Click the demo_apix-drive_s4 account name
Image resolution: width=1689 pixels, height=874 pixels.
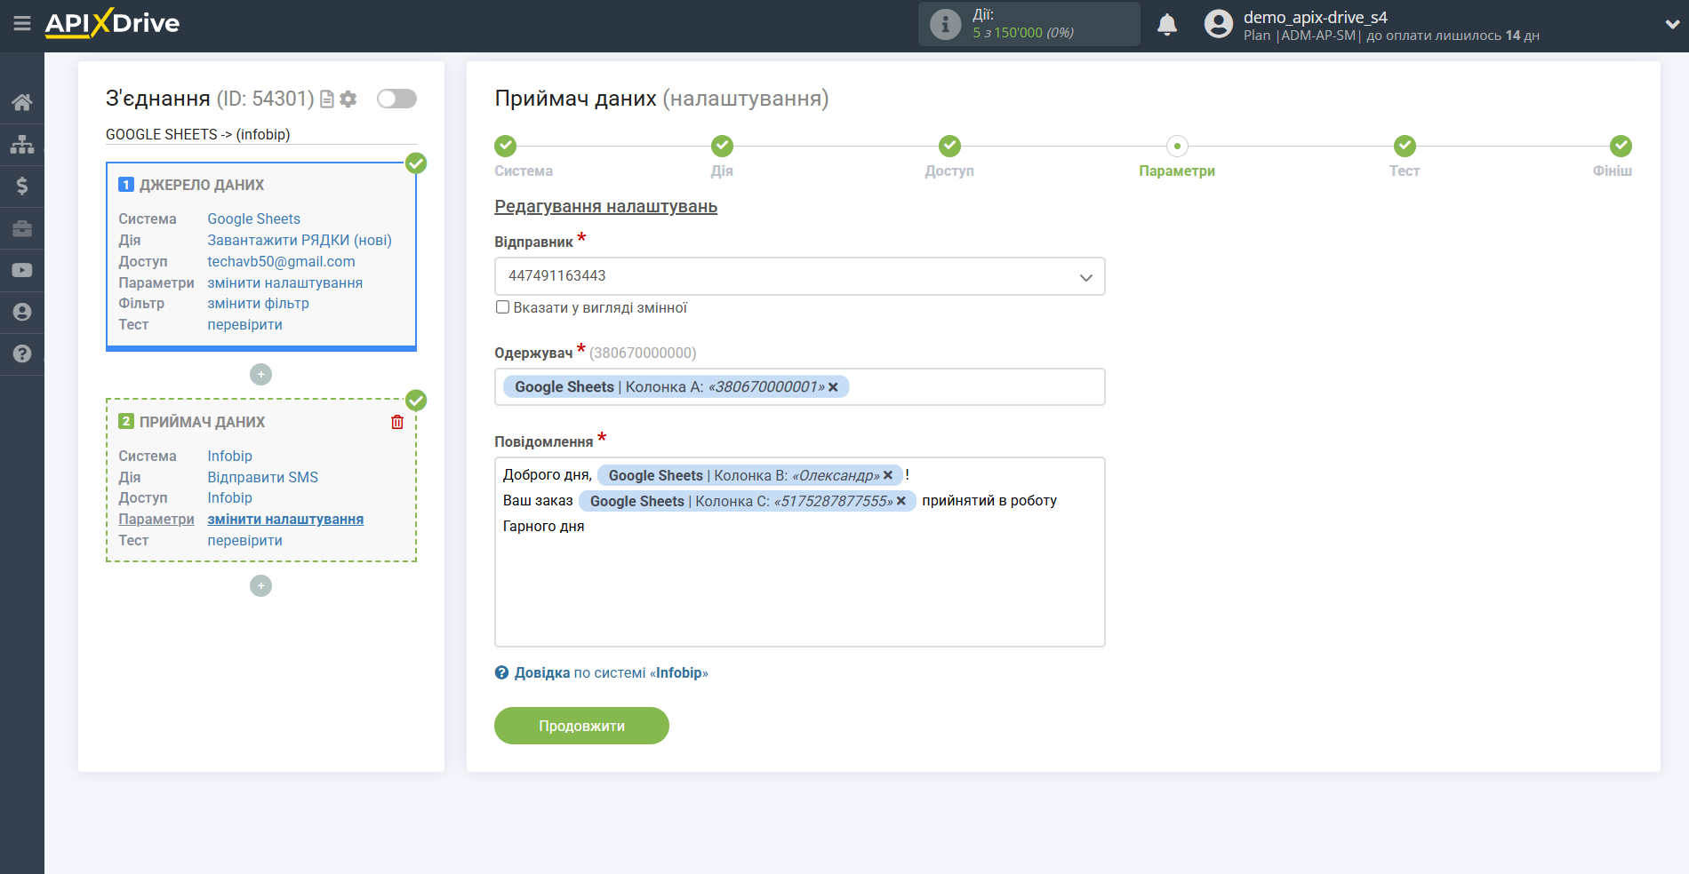tap(1315, 17)
